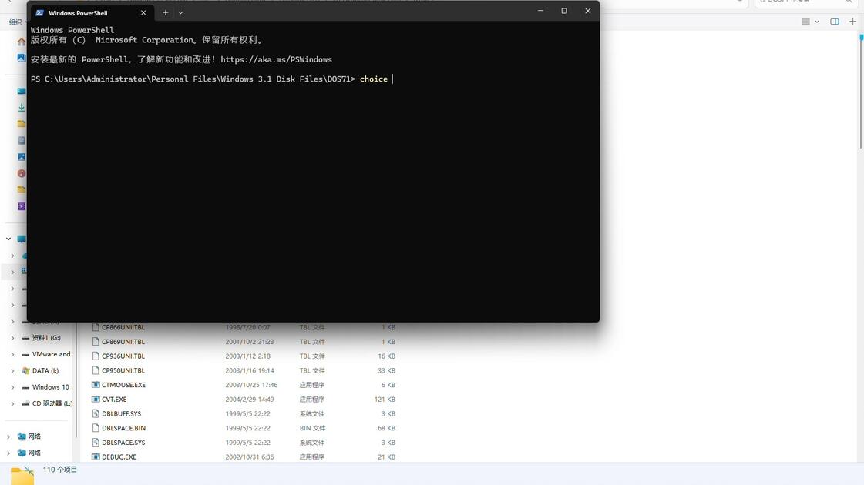Image resolution: width=864 pixels, height=485 pixels.
Task: Click file name CTMOUSE.EXE
Action: pyautogui.click(x=124, y=385)
